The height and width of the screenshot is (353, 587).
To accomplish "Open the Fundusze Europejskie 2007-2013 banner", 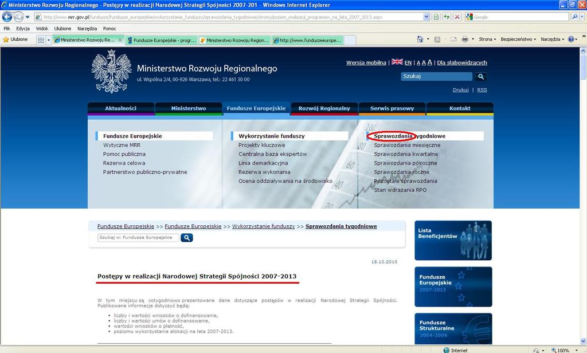I will [x=453, y=287].
